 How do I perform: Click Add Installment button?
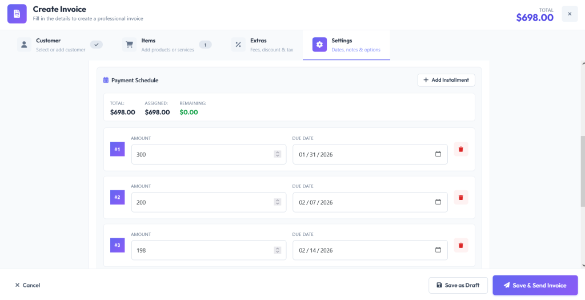446,80
